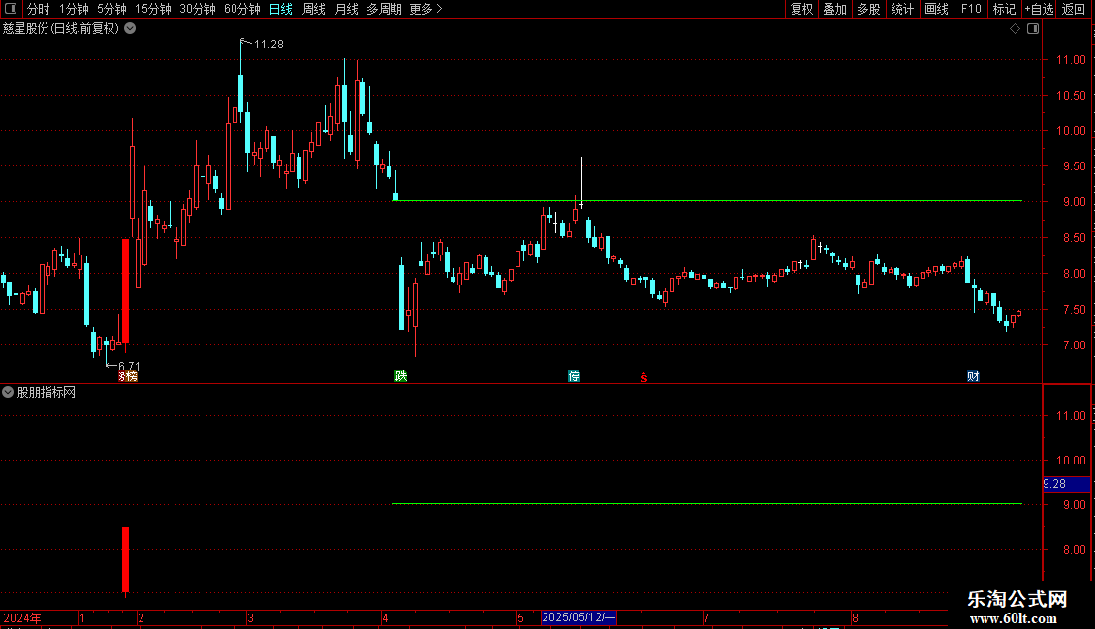Click the diamond icon in the chart corner
The width and height of the screenshot is (1095, 629).
coord(1015,29)
